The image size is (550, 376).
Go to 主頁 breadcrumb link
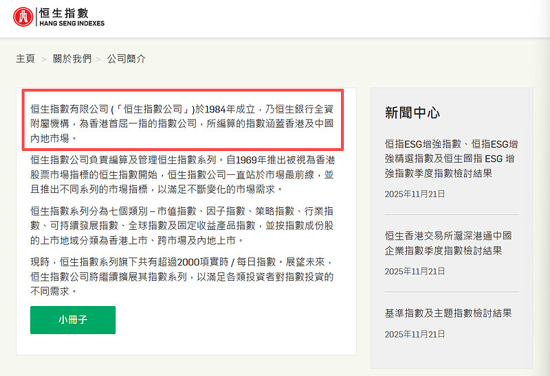click(x=25, y=58)
